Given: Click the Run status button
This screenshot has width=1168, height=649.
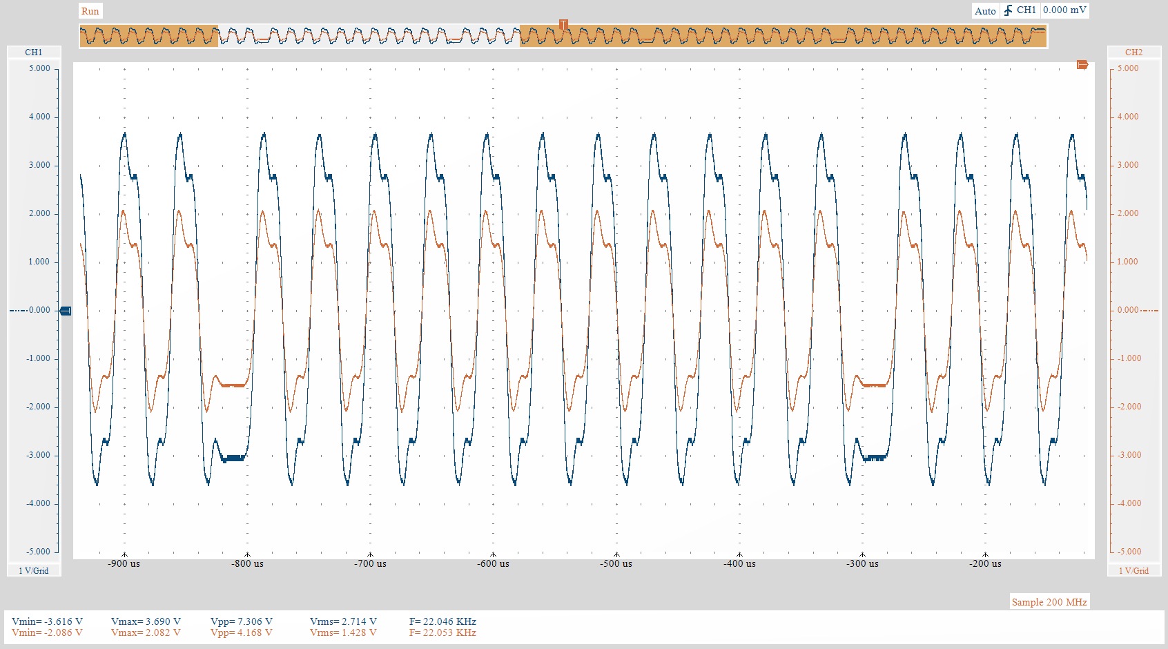Looking at the screenshot, I should point(90,11).
